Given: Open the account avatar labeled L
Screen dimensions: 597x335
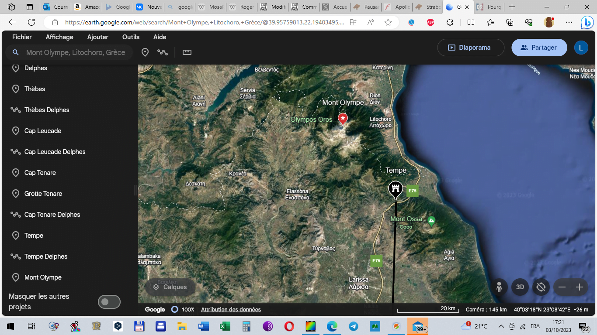Looking at the screenshot, I should pyautogui.click(x=581, y=48).
